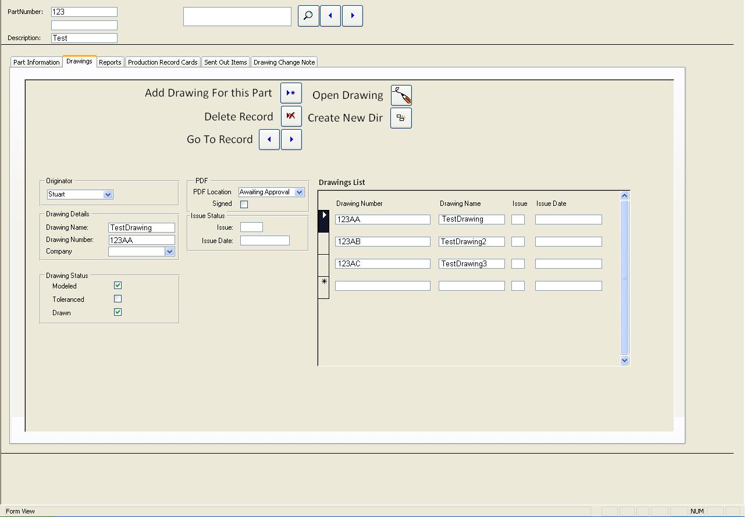The width and height of the screenshot is (747, 517).
Task: Uncheck the Modeled checkbox
Action: coord(118,286)
